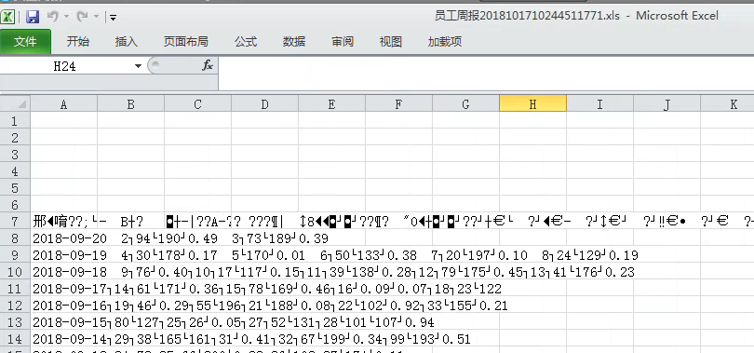Screen dimensions: 754x353
Task: Select row 6 header
Action: point(15,204)
